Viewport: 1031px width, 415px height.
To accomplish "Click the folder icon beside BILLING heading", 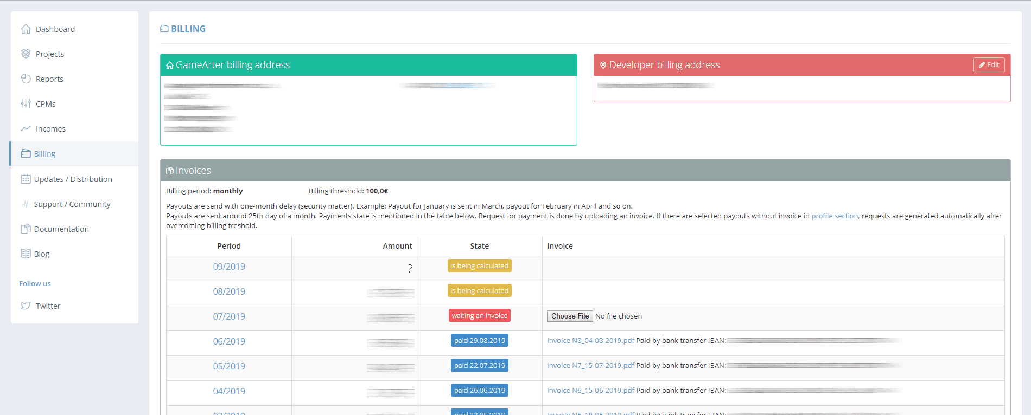I will tap(164, 29).
